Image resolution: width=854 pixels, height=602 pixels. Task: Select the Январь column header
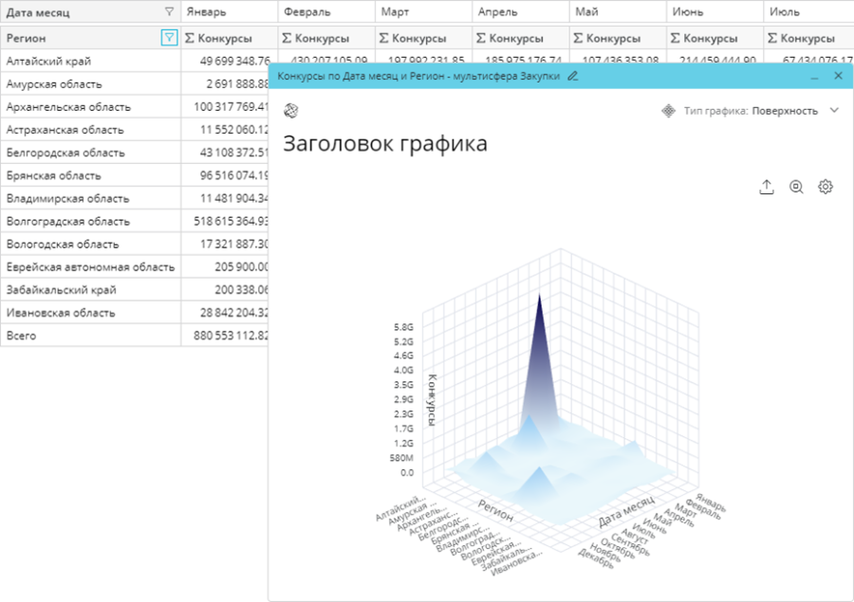(x=228, y=12)
